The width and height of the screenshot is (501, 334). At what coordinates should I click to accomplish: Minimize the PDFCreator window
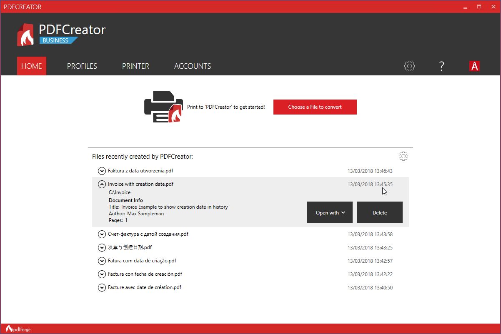(x=466, y=7)
